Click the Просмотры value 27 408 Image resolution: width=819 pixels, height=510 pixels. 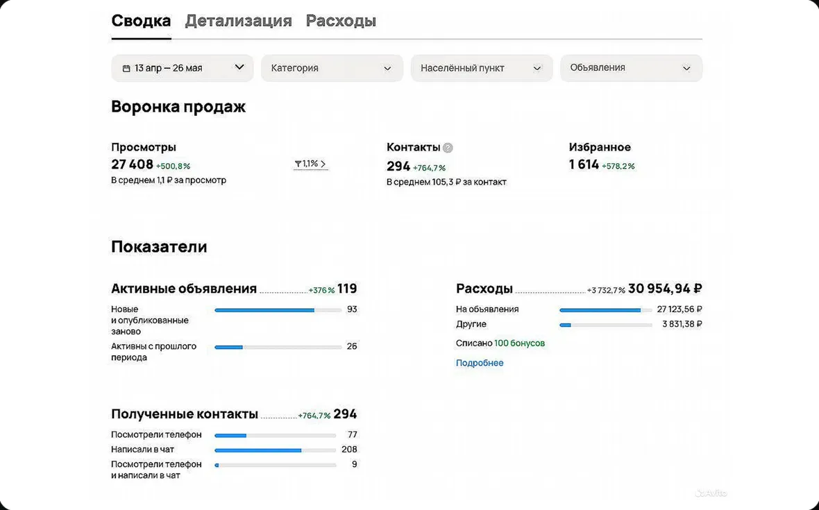click(132, 164)
